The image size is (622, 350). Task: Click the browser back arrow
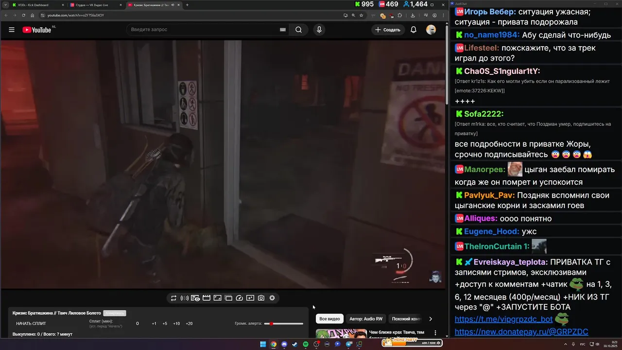click(x=6, y=15)
